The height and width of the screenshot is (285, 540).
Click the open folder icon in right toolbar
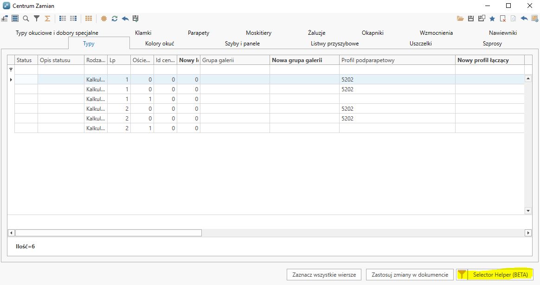[x=460, y=19]
